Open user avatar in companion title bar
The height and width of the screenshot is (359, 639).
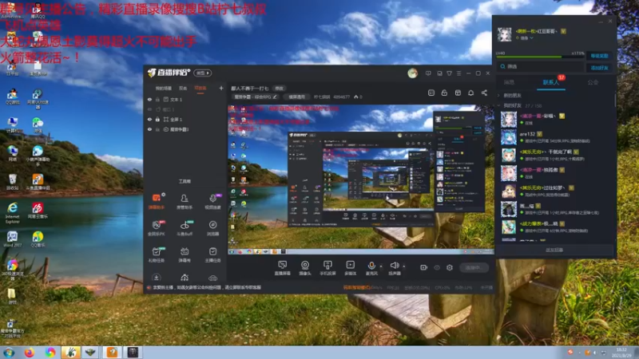412,73
